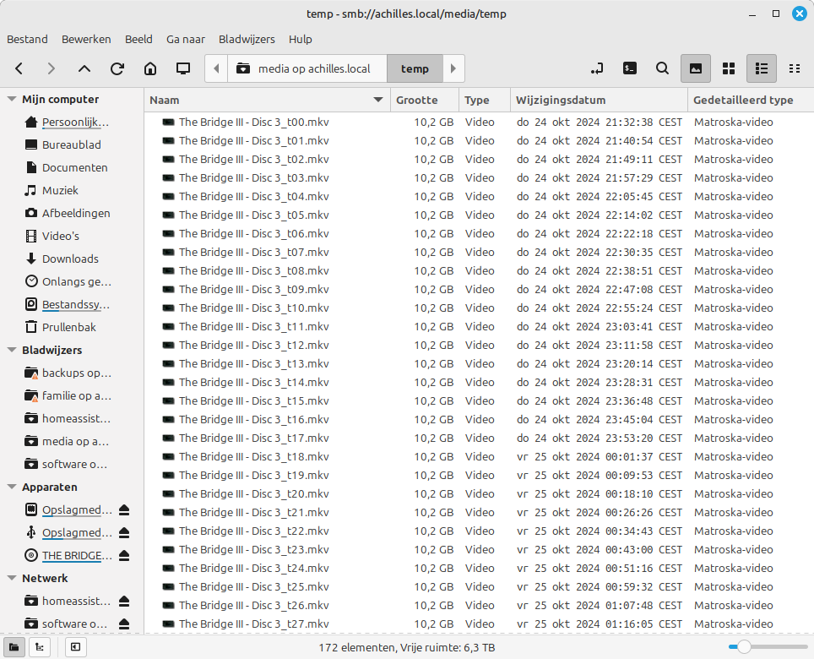Open the Bladwijzers menu
This screenshot has width=814, height=659.
[x=247, y=40]
